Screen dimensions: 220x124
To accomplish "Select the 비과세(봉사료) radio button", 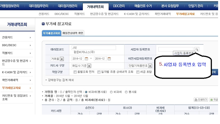I will [86, 92].
